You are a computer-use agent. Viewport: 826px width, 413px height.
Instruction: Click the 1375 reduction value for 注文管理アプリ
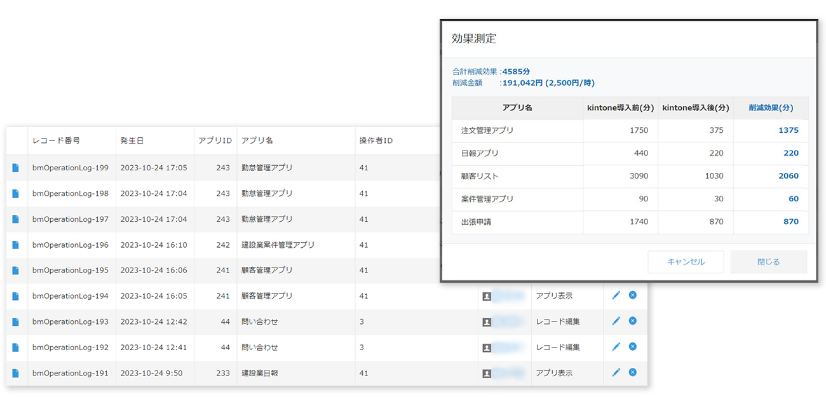(x=790, y=130)
